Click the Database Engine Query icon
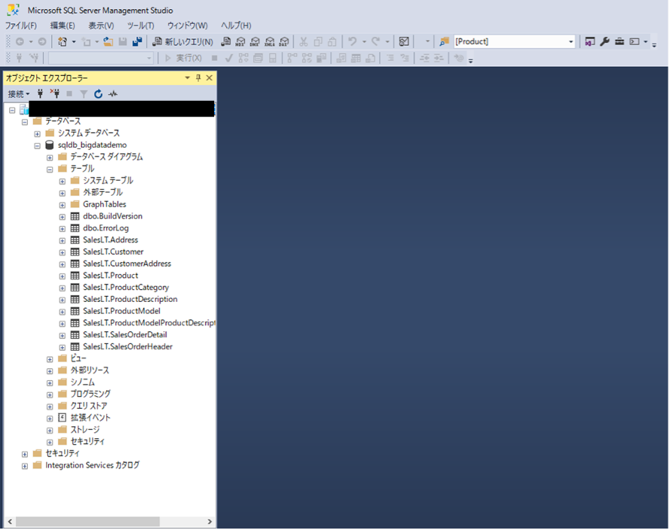Image resolution: width=670 pixels, height=530 pixels. click(226, 41)
